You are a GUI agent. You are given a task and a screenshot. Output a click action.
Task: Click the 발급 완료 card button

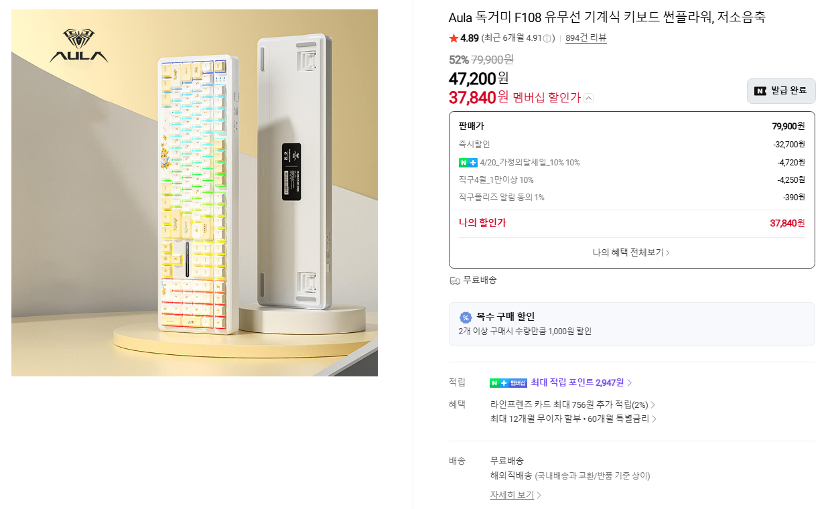pyautogui.click(x=781, y=91)
